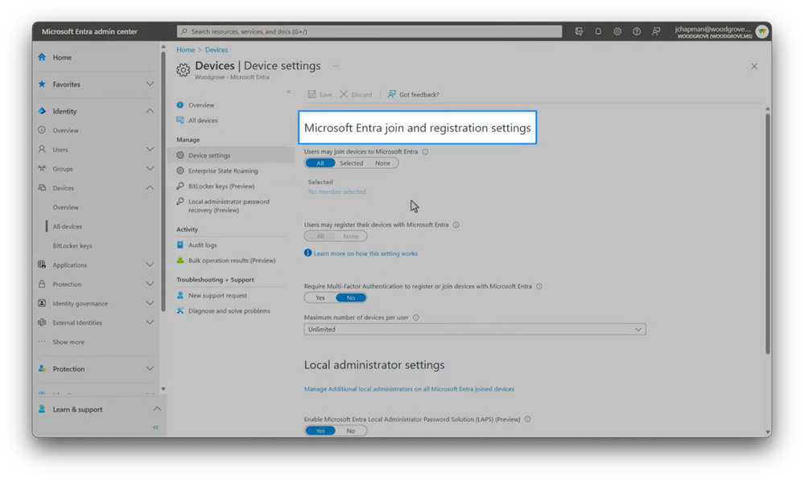Click the Discard toolbar button
This screenshot has width=804, height=480.
pyautogui.click(x=356, y=94)
